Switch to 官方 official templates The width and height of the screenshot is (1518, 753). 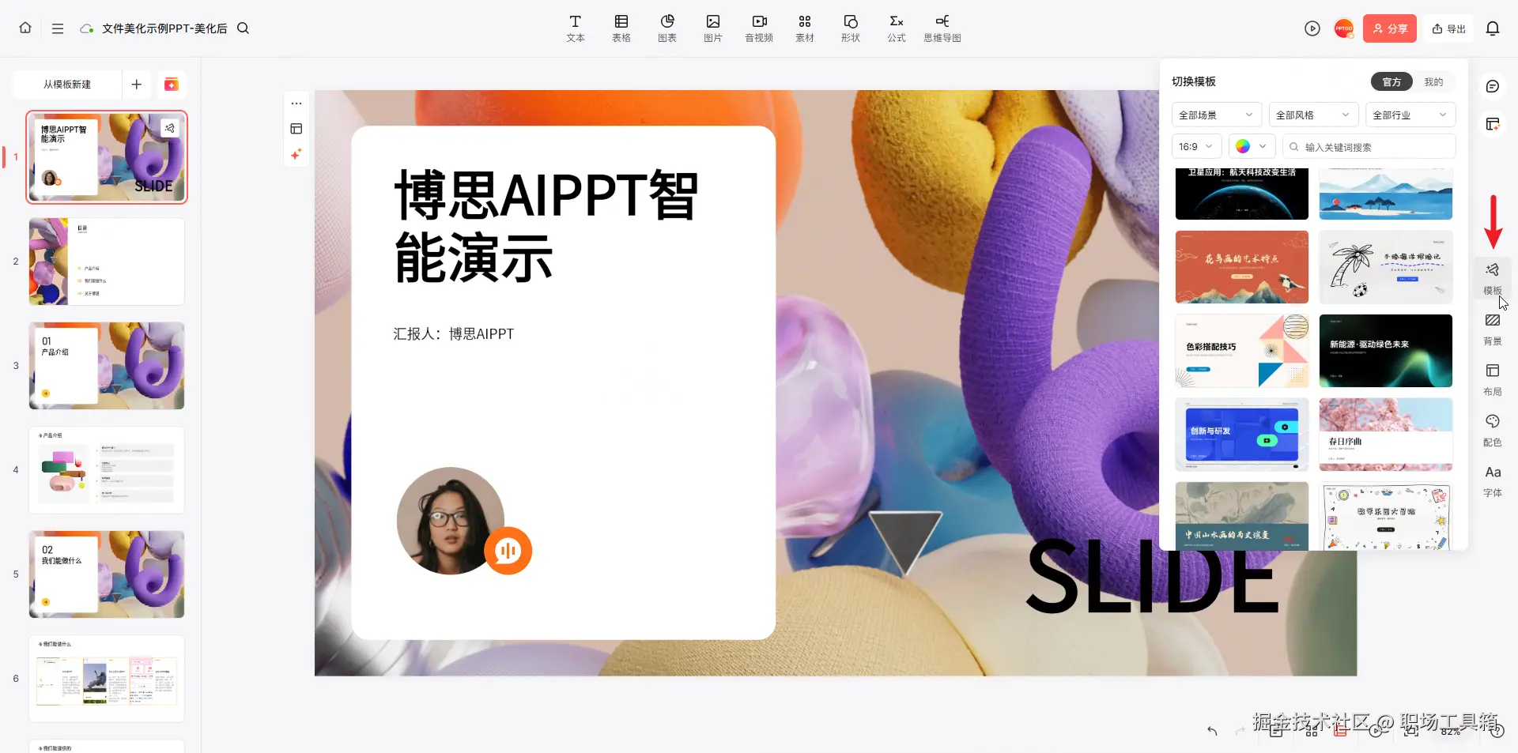pos(1391,82)
